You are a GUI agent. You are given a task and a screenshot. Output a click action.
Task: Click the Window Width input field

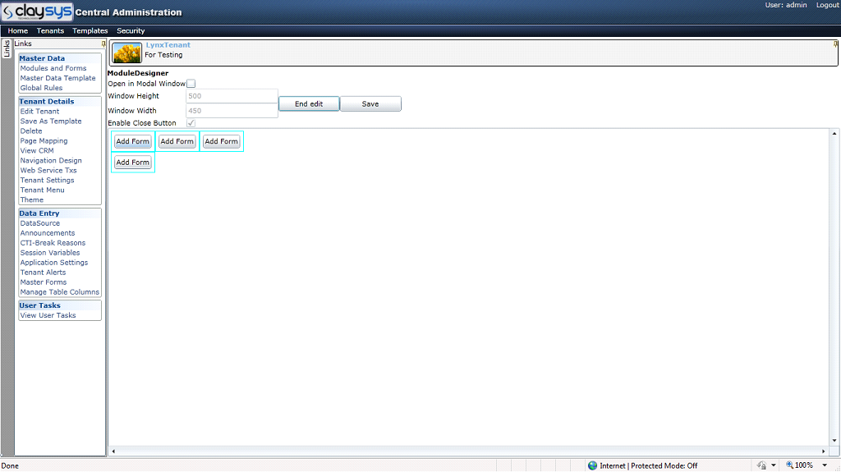click(232, 111)
